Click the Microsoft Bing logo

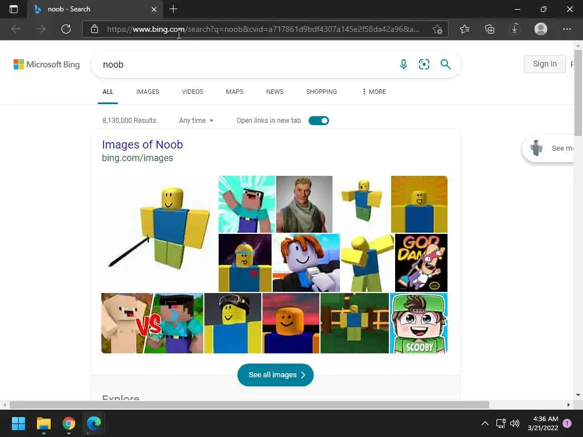[x=47, y=64]
